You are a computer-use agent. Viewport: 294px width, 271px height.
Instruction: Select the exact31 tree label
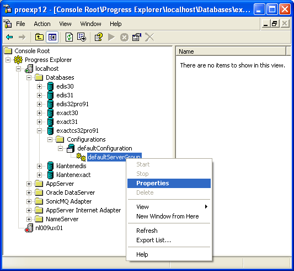pos(67,122)
